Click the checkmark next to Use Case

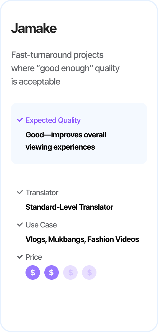20,225
